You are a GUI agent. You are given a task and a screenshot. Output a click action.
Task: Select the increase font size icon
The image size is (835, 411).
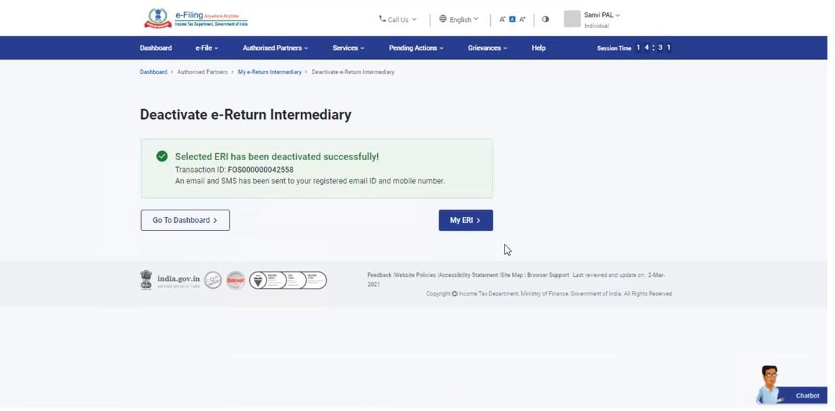521,19
